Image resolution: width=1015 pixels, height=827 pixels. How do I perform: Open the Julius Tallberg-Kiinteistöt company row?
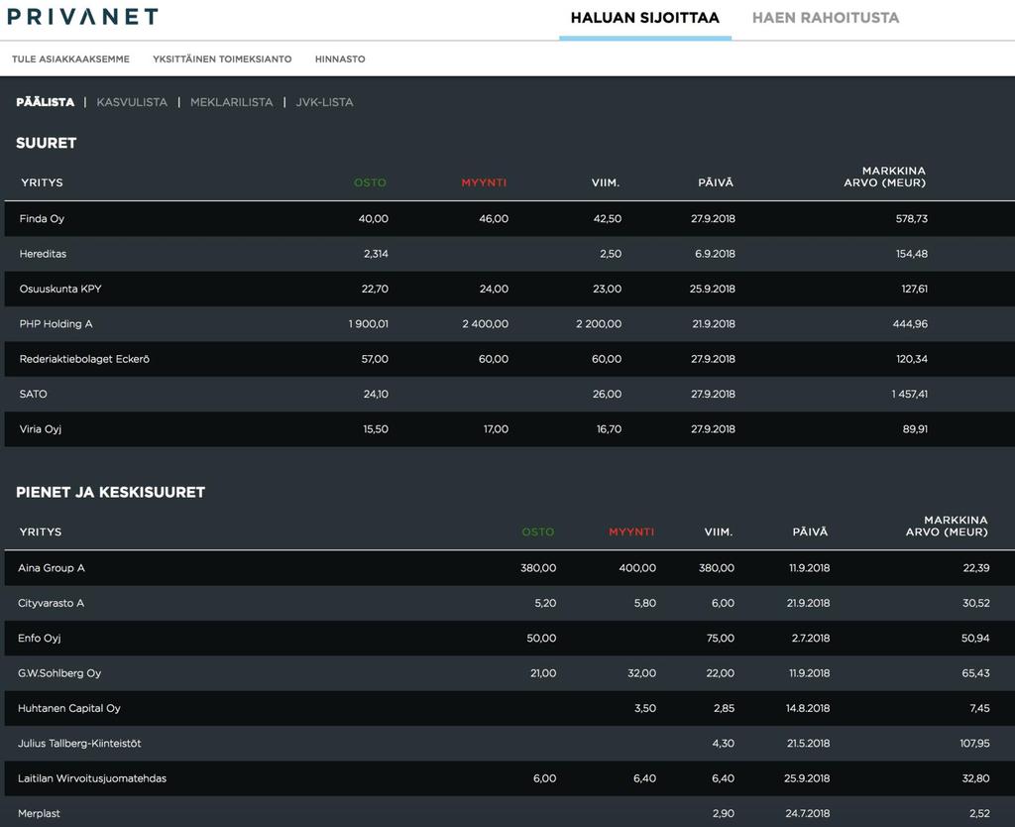pyautogui.click(x=509, y=743)
